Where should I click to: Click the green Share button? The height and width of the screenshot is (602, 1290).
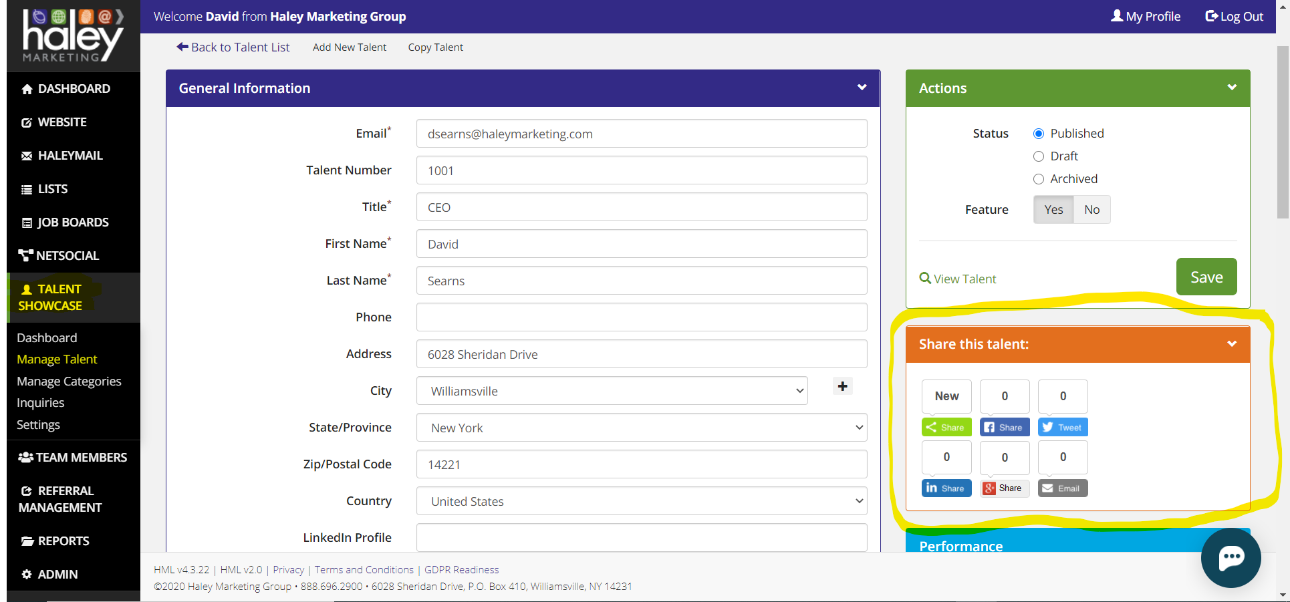946,428
